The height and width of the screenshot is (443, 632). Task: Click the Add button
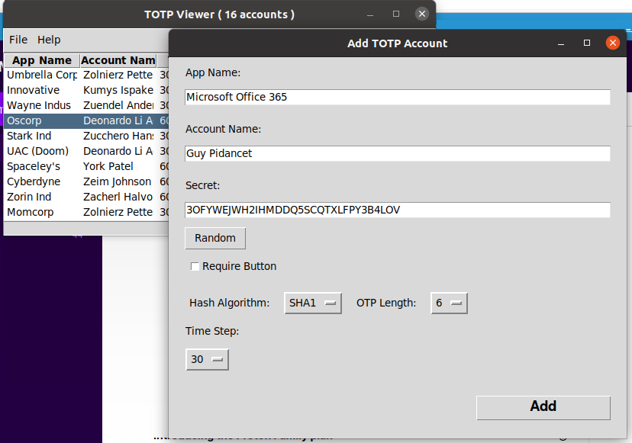coord(543,407)
